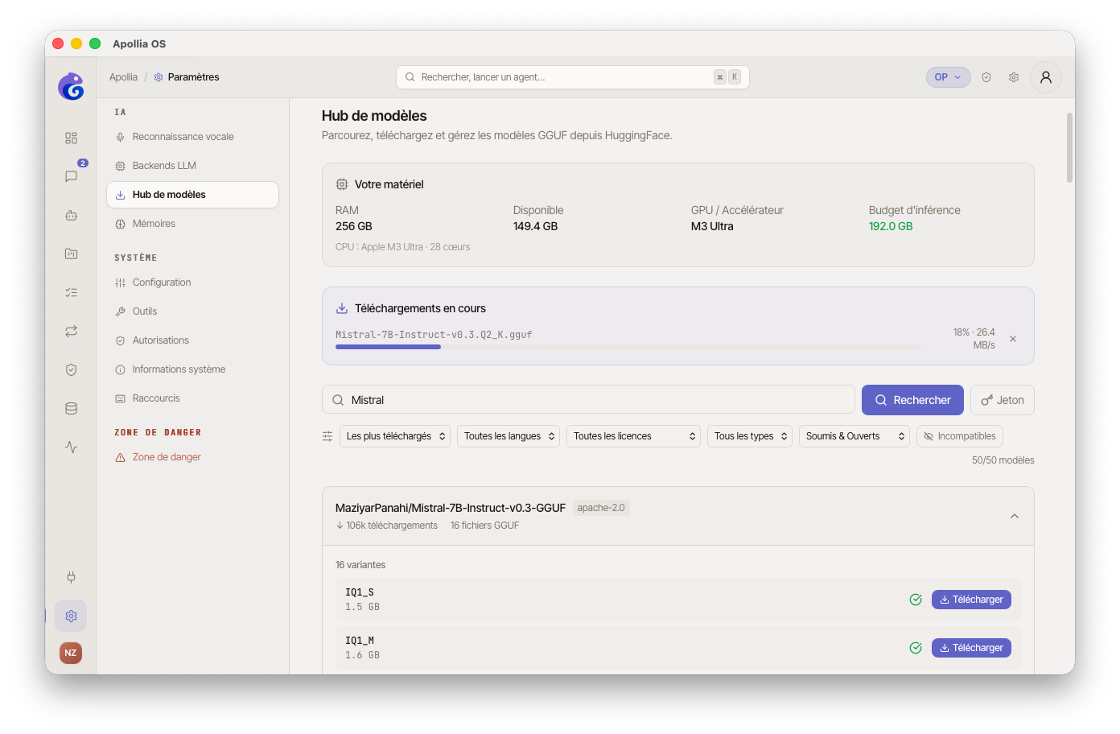Open Reconnaissance vocale settings

(x=192, y=137)
